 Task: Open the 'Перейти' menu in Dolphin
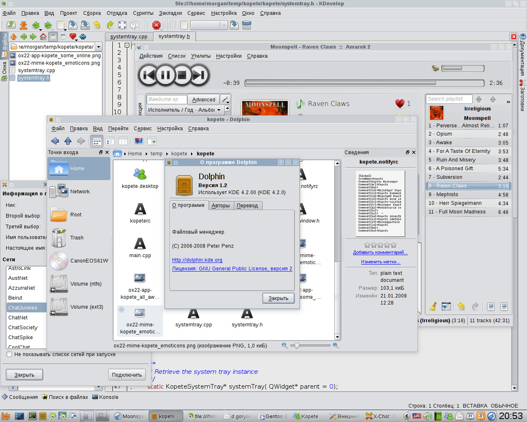pyautogui.click(x=118, y=129)
